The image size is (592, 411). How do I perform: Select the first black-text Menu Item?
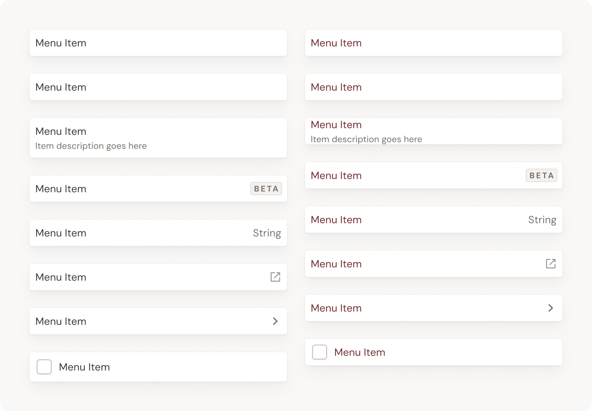158,43
